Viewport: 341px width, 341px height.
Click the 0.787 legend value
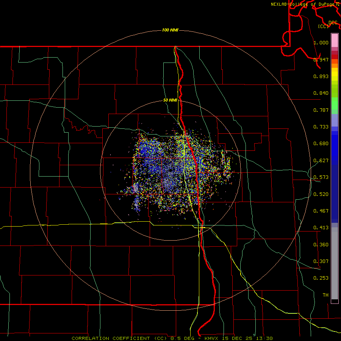click(321, 110)
